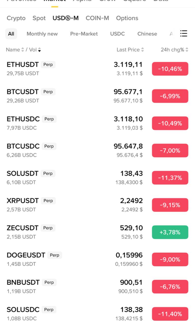
Task: Filter by Pre-Market
Action: tap(84, 34)
